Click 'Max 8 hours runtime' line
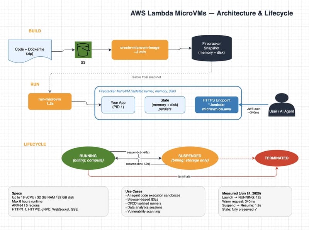Viewport: 309px width, 230px height. [x=27, y=201]
